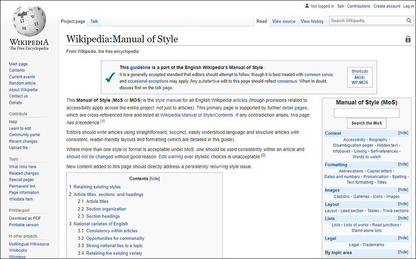Click the Wikipedia globe logo
Image resolution: width=416 pixels, height=259 pixels.
29,22
